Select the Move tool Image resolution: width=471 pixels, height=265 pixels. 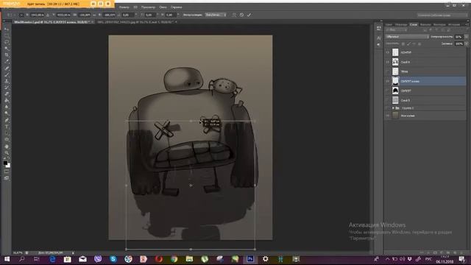tap(7, 29)
